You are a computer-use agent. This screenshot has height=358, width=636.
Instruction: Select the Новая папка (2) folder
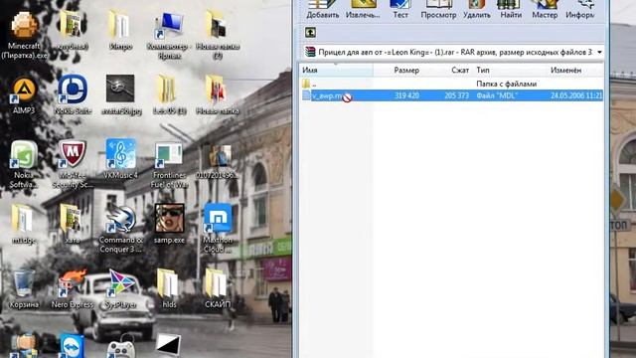point(218,36)
